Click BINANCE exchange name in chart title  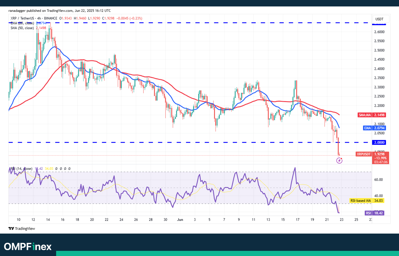[x=50, y=18]
